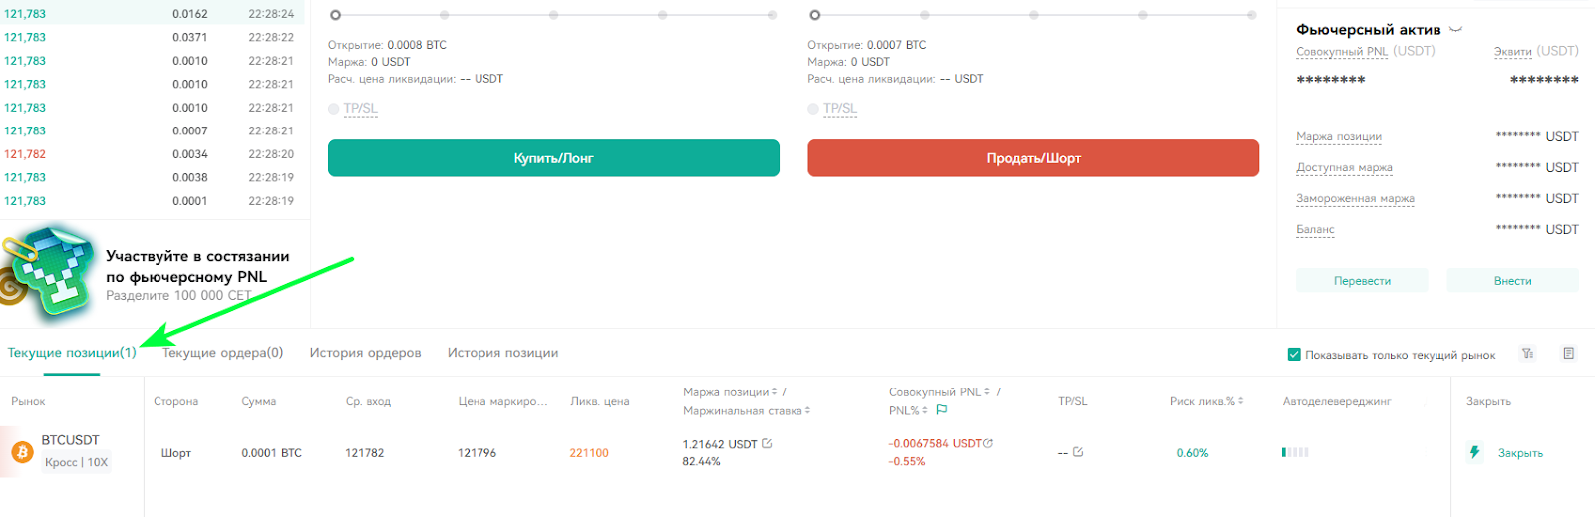1595x517 pixels.
Task: Open История позиции tab
Action: tap(502, 353)
